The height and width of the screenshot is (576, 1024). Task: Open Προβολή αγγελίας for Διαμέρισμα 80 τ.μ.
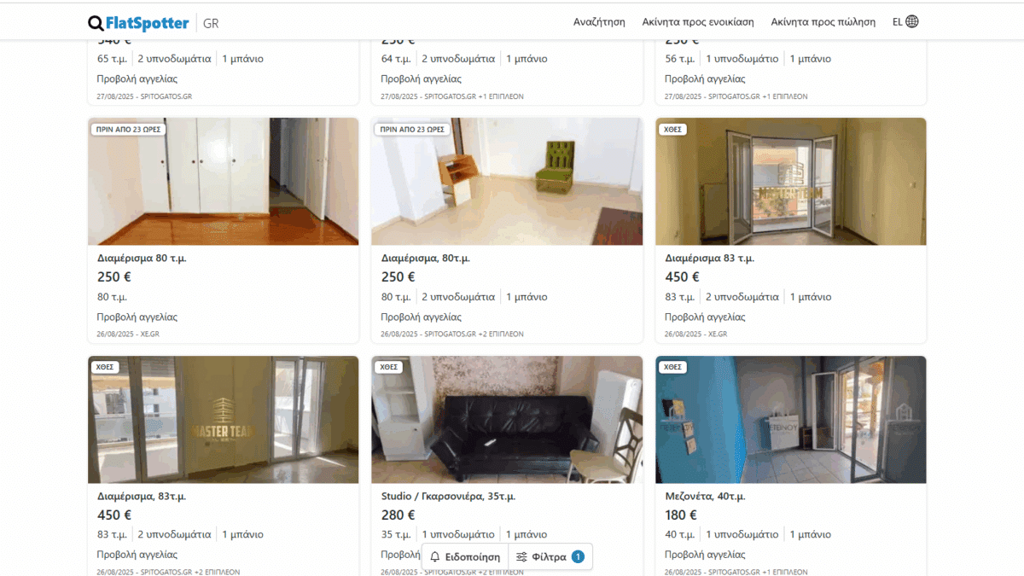(x=137, y=317)
